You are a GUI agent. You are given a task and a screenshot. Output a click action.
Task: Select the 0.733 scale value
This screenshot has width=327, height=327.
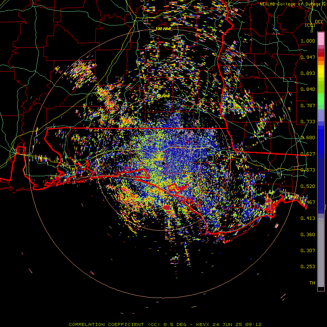(308, 122)
